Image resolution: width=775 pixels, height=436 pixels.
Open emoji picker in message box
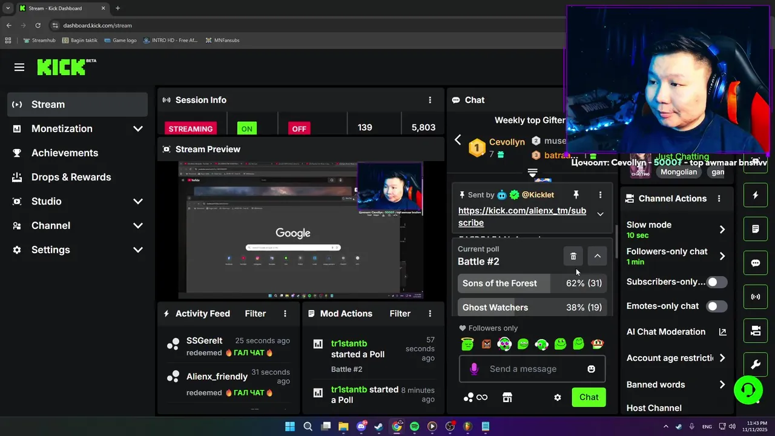pos(591,369)
